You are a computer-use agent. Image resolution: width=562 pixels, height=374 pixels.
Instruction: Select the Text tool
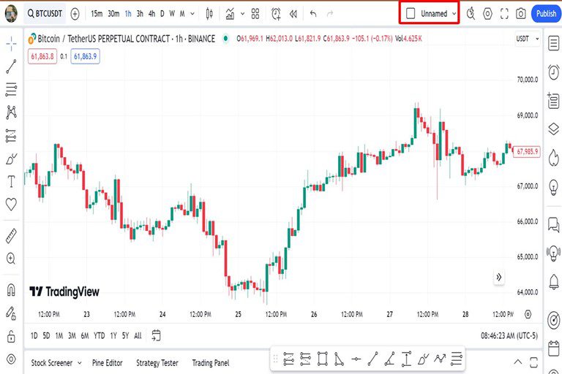(x=11, y=182)
